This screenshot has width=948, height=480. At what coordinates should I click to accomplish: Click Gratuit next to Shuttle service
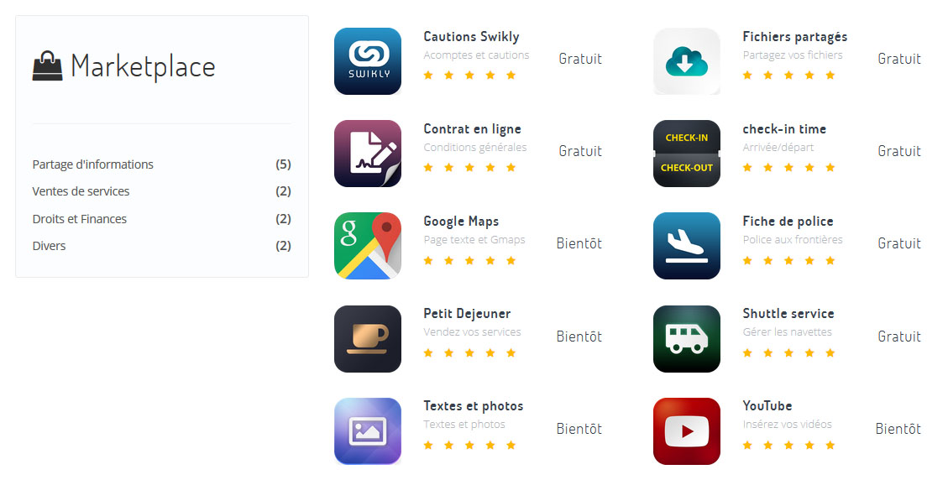899,337
